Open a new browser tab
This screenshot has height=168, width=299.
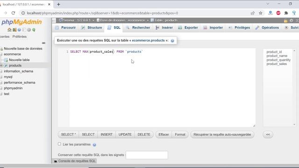click(58, 4)
